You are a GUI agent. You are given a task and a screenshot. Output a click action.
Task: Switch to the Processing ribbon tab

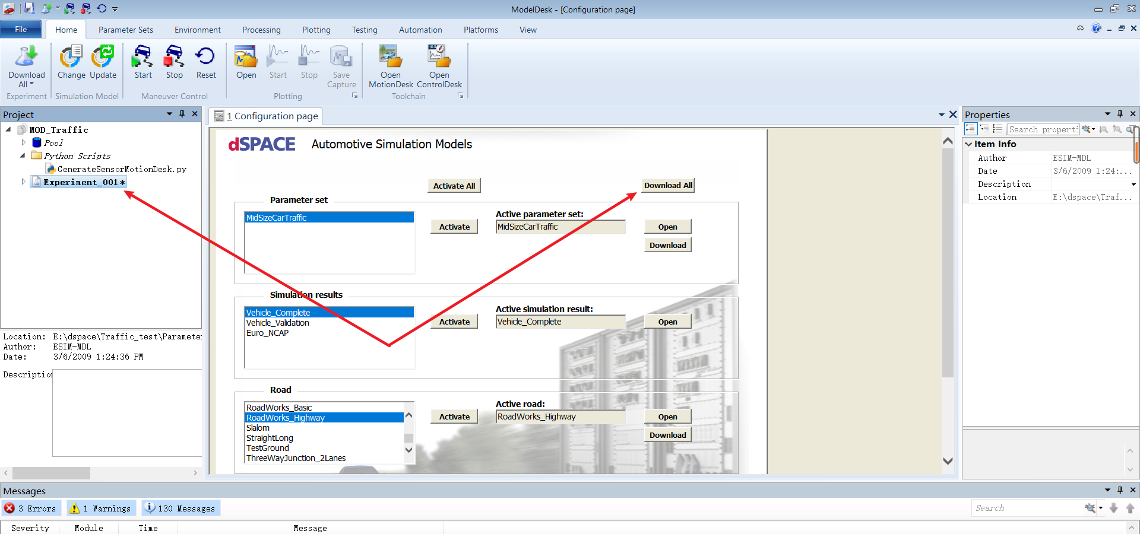click(261, 30)
